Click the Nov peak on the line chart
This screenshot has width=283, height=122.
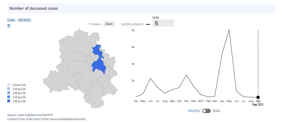[186, 75]
